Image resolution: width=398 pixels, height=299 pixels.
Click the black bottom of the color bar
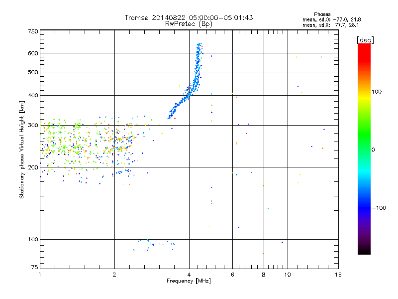point(364,251)
